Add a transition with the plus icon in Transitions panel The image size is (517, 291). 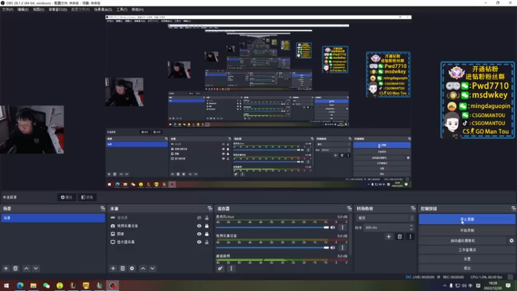point(389,237)
